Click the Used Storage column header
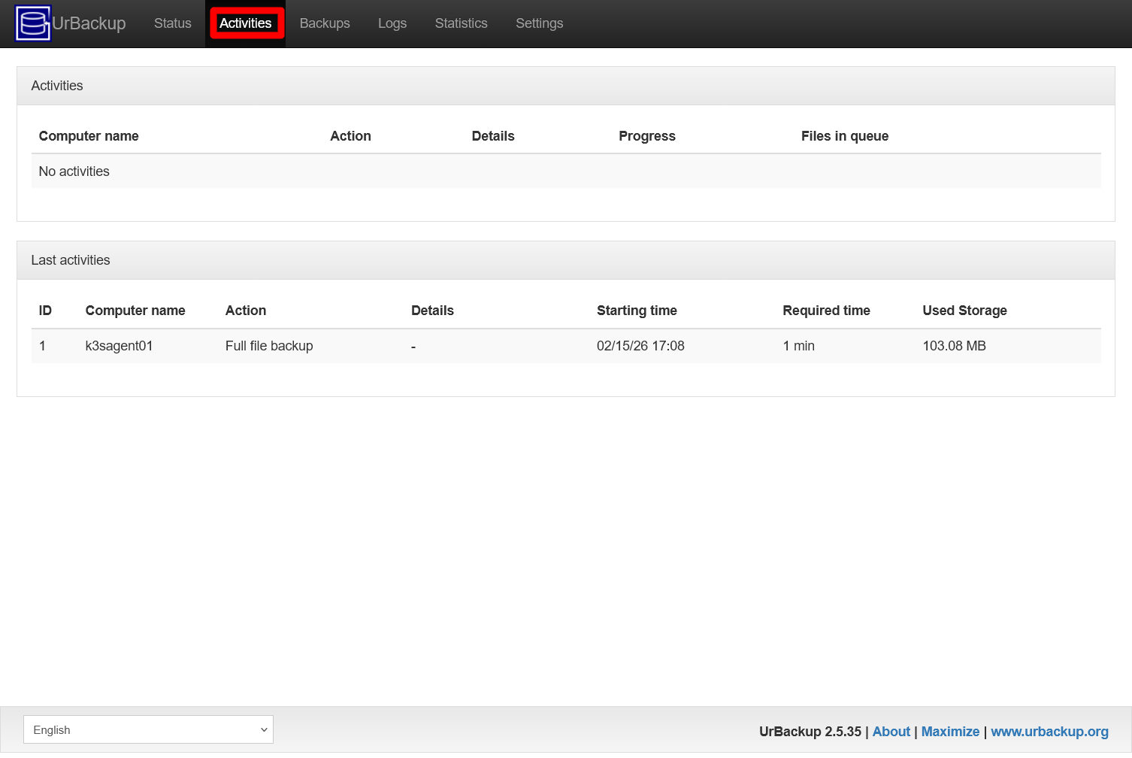 [965, 310]
